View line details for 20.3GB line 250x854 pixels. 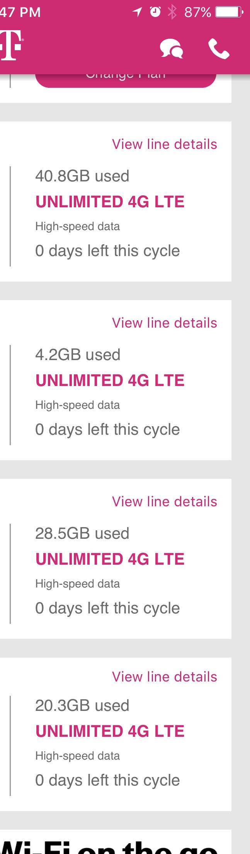point(165,677)
